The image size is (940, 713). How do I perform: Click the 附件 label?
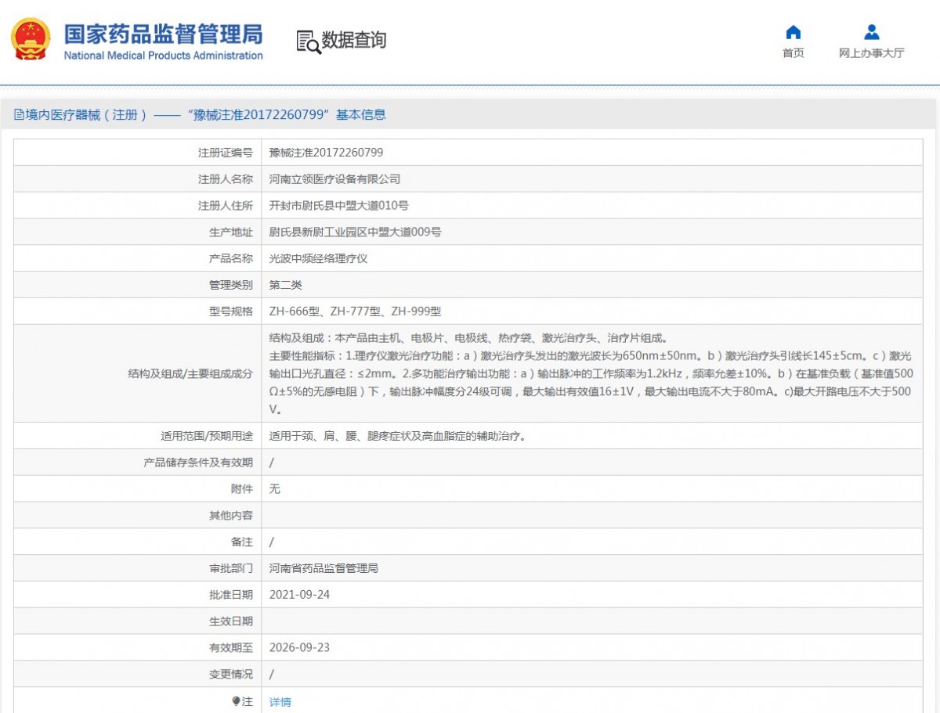(242, 489)
